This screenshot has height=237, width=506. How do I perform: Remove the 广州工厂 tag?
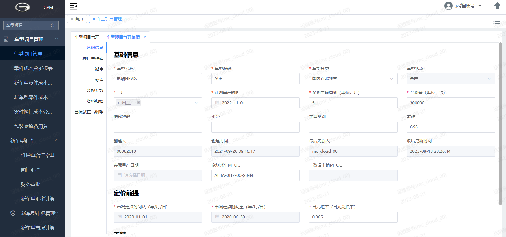click(139, 102)
